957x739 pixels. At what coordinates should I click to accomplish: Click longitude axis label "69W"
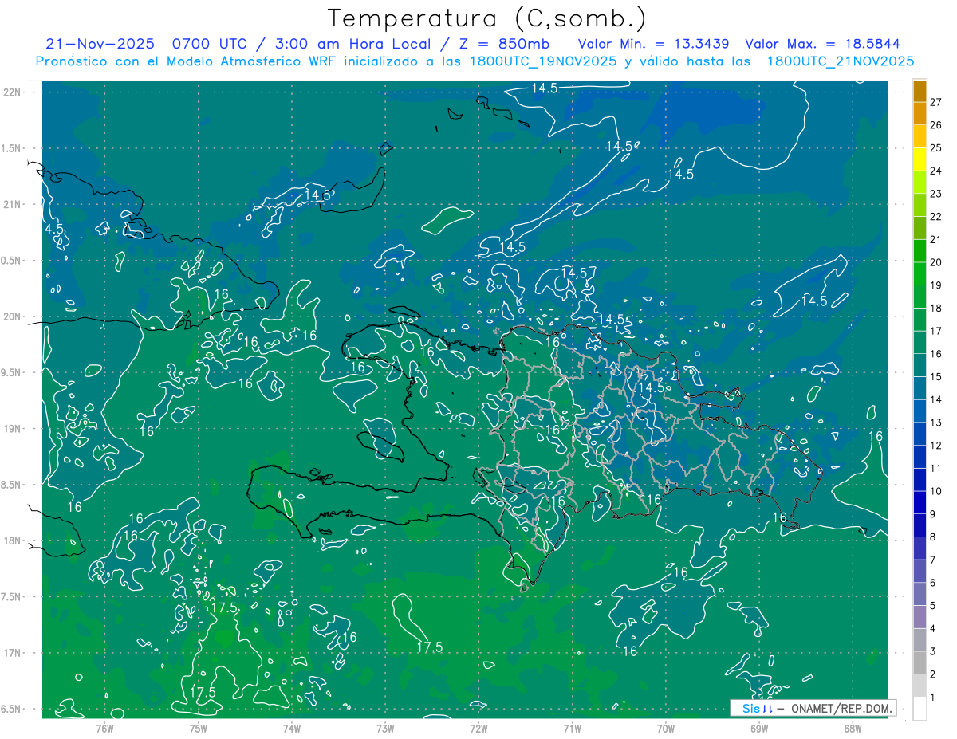pyautogui.click(x=758, y=729)
